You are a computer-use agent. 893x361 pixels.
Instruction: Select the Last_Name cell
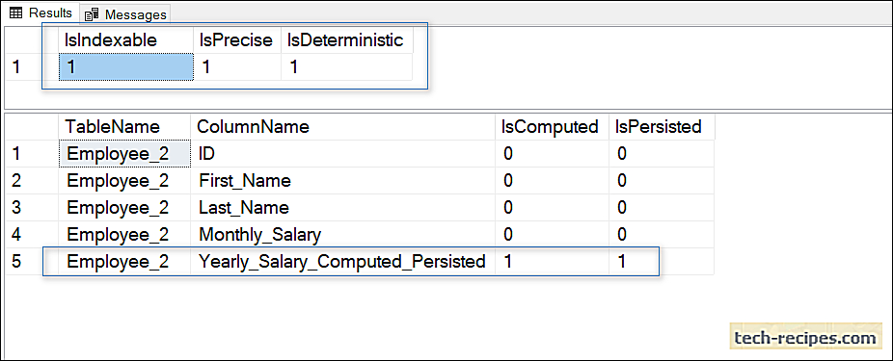click(x=343, y=208)
